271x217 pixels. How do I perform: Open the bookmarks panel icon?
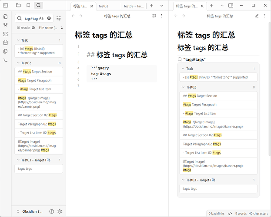tap(28, 6)
